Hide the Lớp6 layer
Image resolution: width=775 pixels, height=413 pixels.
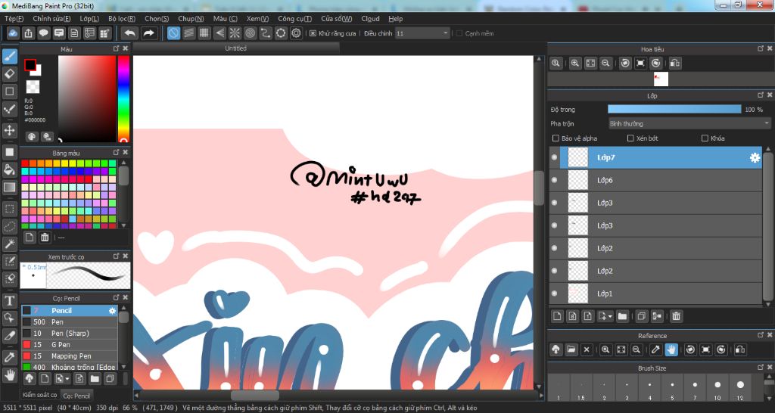point(554,180)
